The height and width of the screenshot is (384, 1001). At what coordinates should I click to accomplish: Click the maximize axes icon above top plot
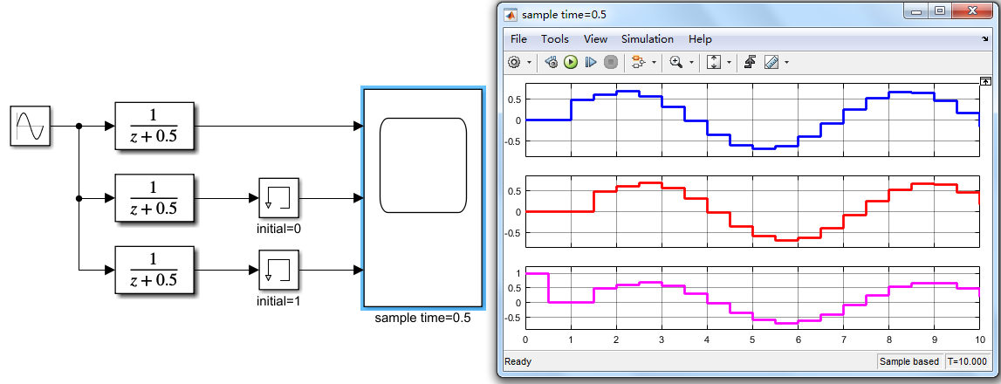[x=985, y=80]
